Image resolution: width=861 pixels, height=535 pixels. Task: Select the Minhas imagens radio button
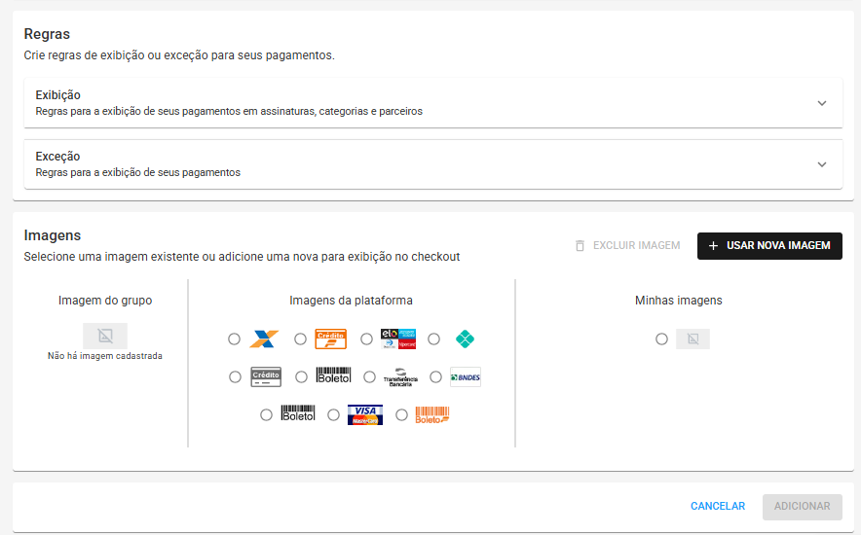click(661, 339)
